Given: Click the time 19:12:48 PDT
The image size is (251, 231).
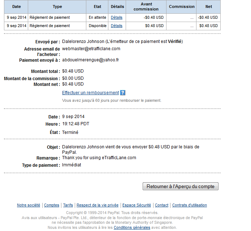Looking at the screenshot, I should click(x=75, y=124).
